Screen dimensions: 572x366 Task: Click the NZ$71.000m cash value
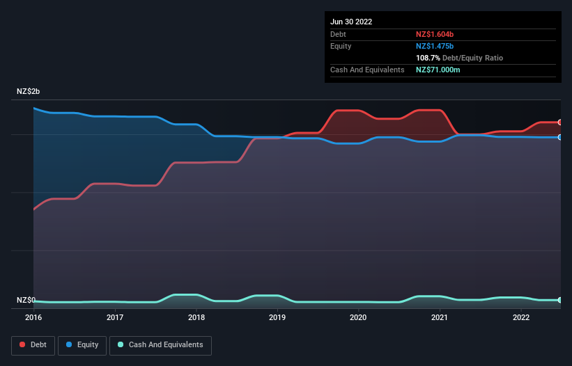tap(438, 70)
